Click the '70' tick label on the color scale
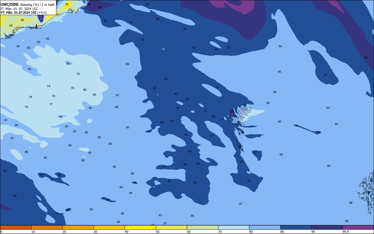 coord(220,232)
